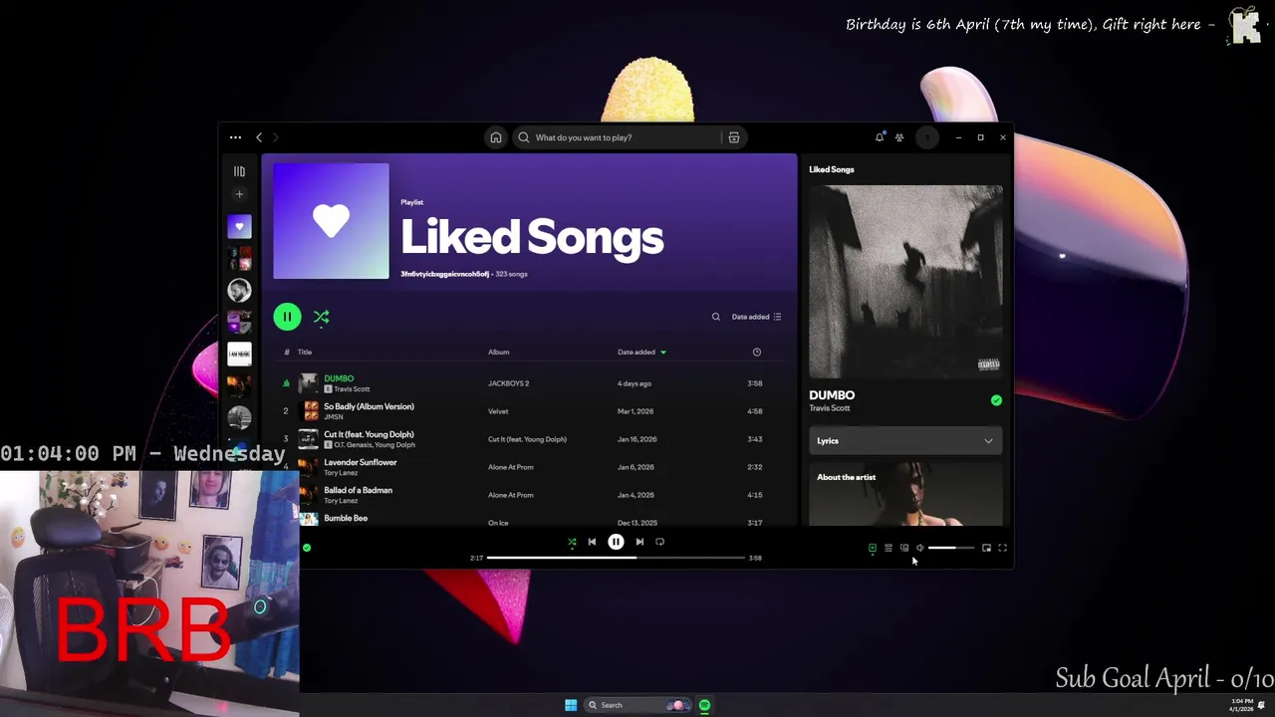This screenshot has width=1275, height=717.
Task: Select the So Badly (Album Version) track
Action: [x=369, y=406]
